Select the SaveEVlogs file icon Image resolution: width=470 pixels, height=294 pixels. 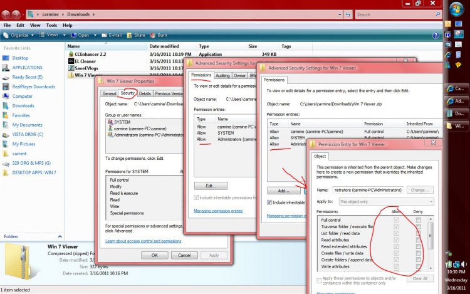tap(71, 68)
